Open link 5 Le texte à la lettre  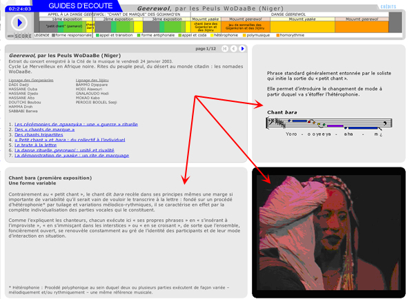tap(35, 145)
